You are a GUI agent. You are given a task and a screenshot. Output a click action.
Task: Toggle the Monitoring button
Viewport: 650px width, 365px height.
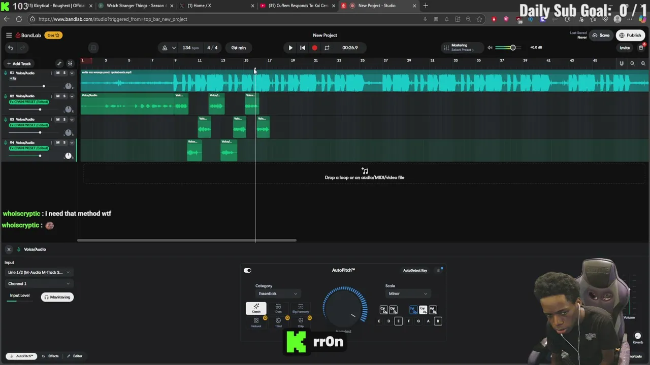tap(57, 297)
